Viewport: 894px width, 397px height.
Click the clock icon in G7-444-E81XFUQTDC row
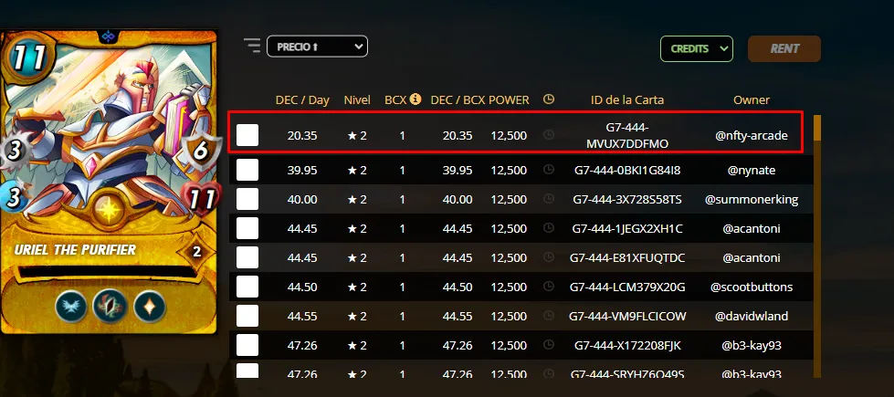pos(549,256)
